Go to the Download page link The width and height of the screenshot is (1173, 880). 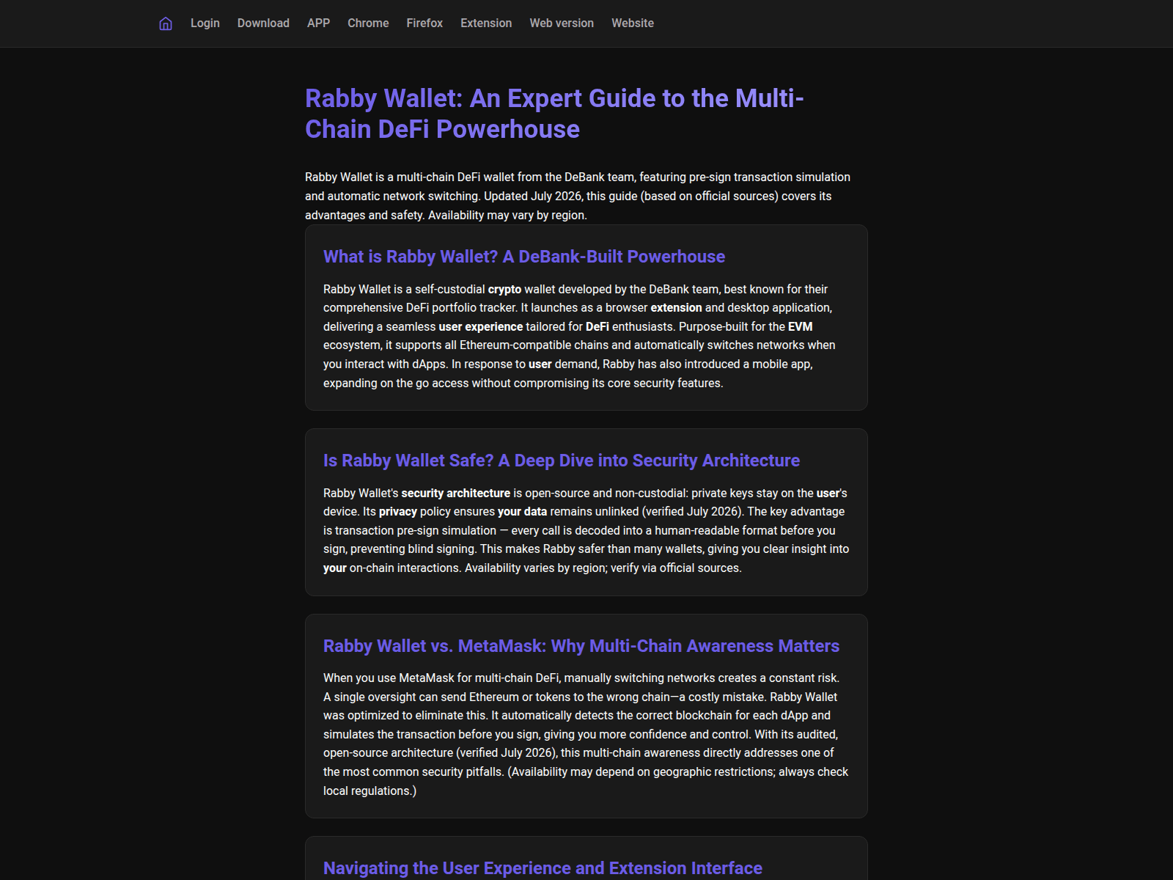click(263, 23)
